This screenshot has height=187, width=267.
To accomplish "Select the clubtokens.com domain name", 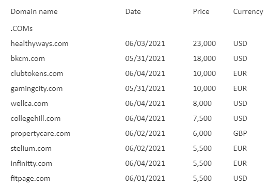I will tap(37, 73).
